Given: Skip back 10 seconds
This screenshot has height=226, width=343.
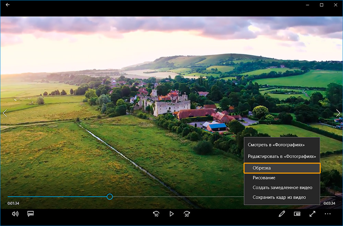Looking at the screenshot, I should [156, 214].
